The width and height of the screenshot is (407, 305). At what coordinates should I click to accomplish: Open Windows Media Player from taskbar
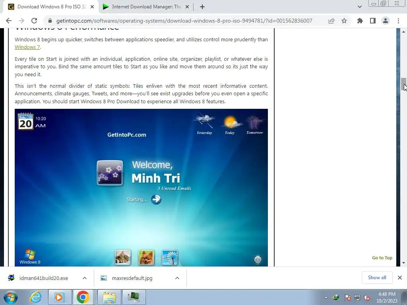click(60, 297)
